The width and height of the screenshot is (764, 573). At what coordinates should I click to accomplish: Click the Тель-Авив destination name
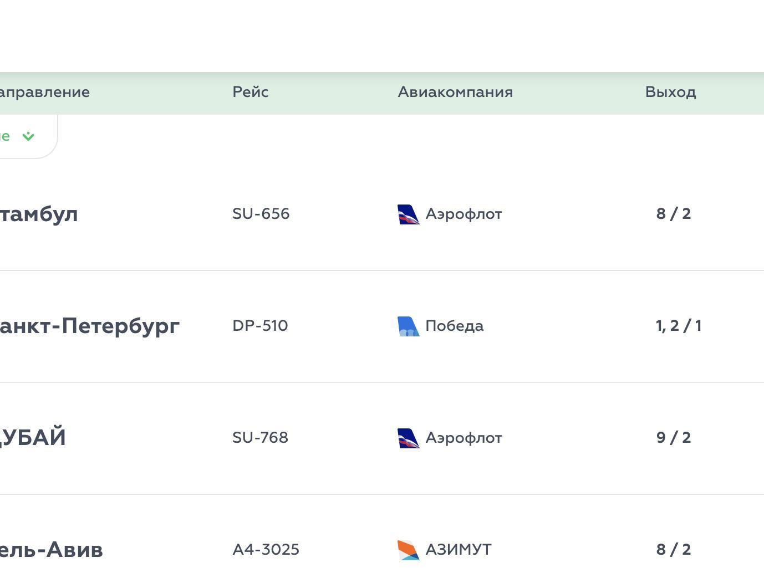click(x=51, y=550)
